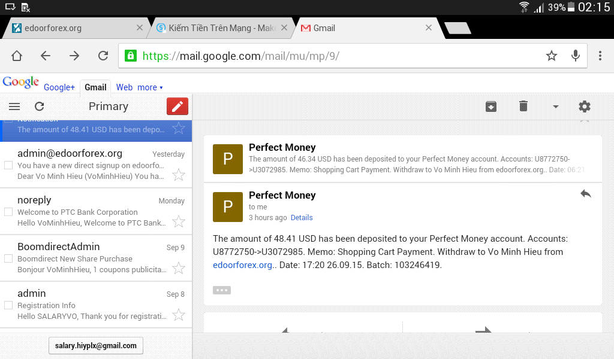Delete the email with the trash icon
The height and width of the screenshot is (359, 614).
(x=523, y=106)
